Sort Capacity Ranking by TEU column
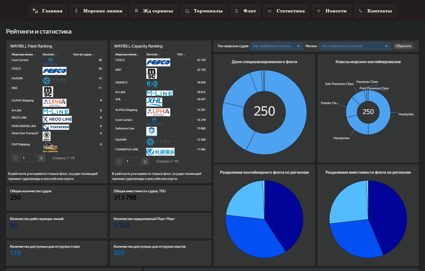Screen dimensions: 425x271 pyautogui.click(x=181, y=55)
